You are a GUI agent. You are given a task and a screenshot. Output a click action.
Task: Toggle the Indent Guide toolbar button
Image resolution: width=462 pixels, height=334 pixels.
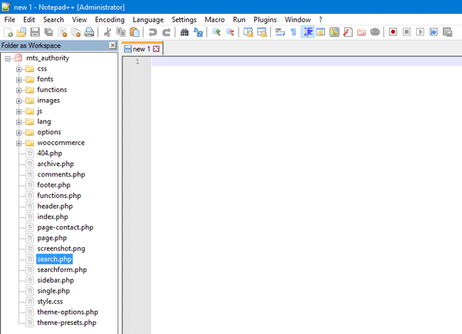click(x=308, y=32)
